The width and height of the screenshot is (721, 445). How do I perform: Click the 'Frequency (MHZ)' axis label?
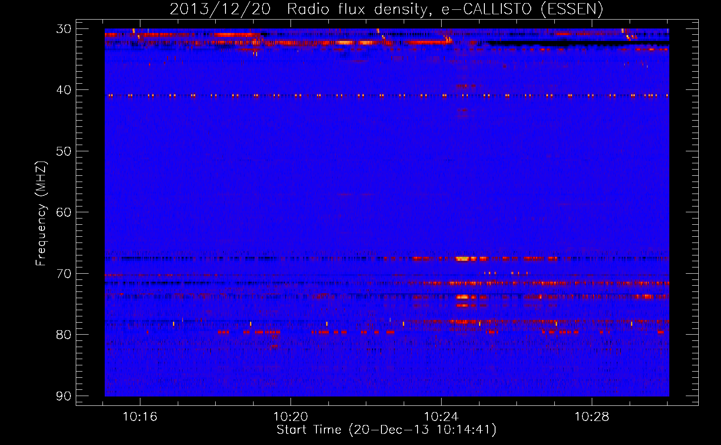(x=41, y=214)
